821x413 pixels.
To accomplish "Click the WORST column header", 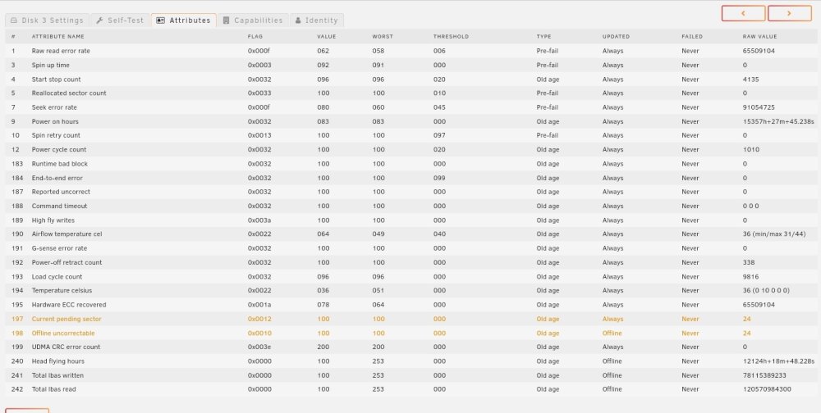I will click(383, 37).
